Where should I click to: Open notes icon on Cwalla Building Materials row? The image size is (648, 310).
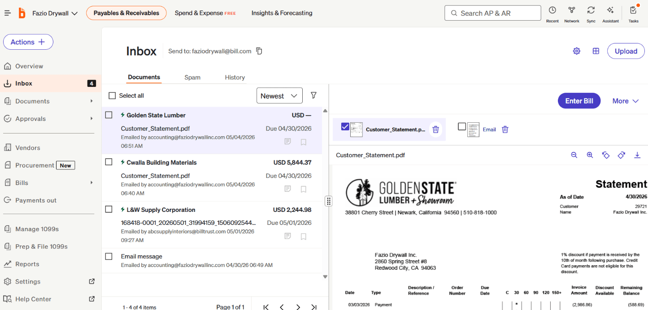(288, 189)
